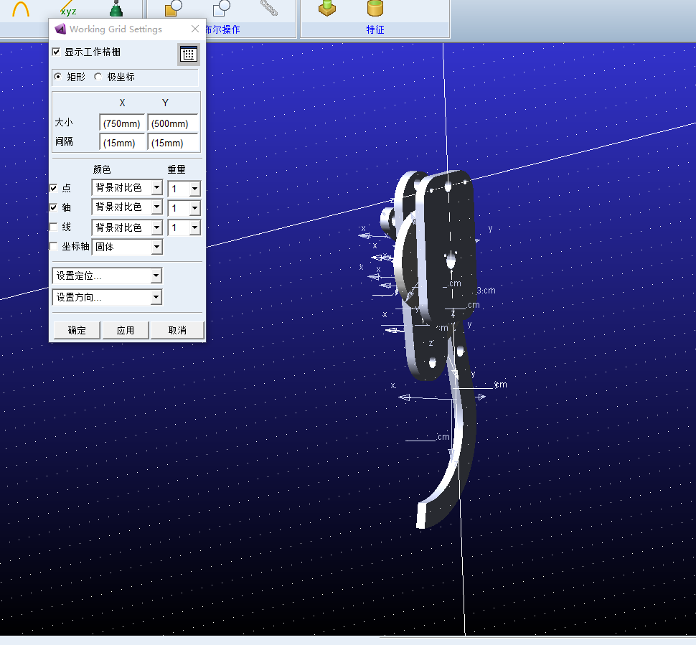This screenshot has width=696, height=645.
Task: Uncheck the 显示工作格栅 checkbox
Action: (57, 52)
